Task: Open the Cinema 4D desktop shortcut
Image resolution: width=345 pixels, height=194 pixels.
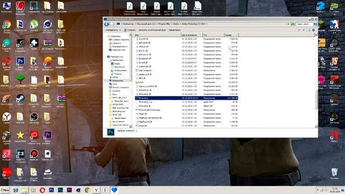Action: pyautogui.click(x=47, y=26)
